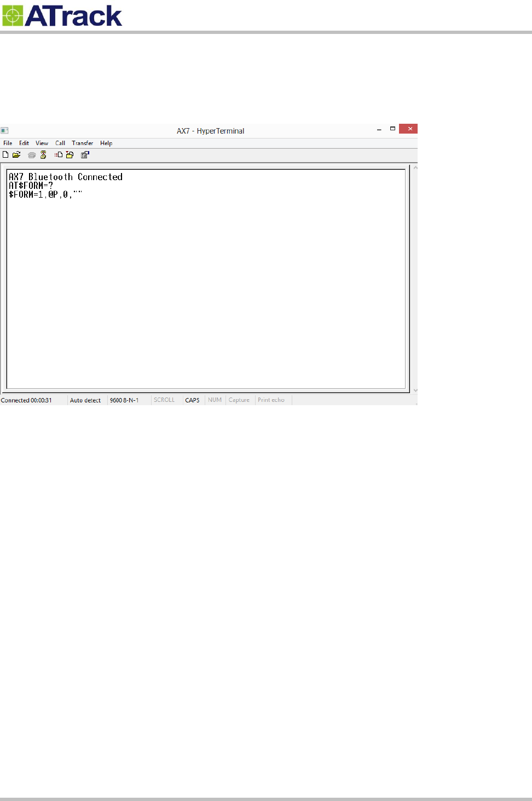Image resolution: width=532 pixels, height=801 pixels.
Task: Click the Disconnect phone icon
Action: click(43, 155)
